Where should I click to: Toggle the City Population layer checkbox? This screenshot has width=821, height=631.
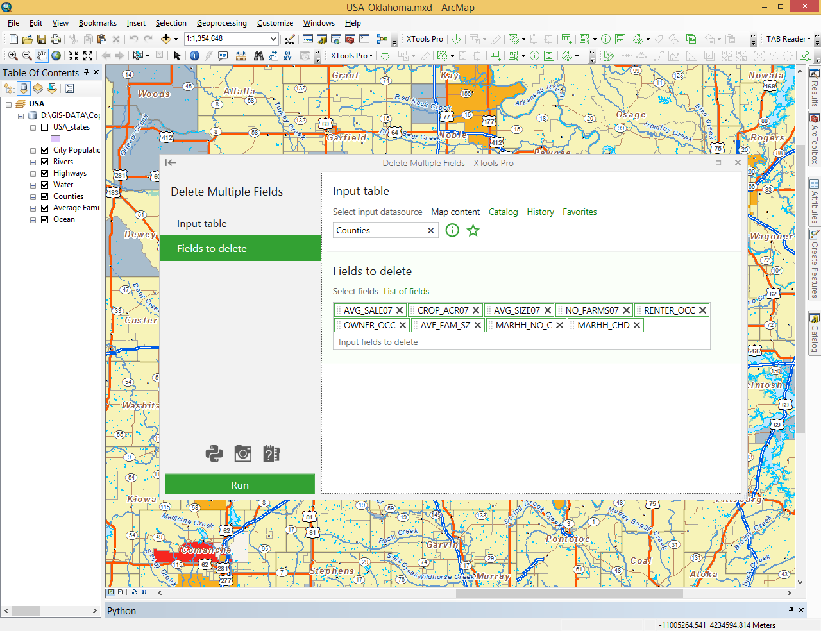44,150
